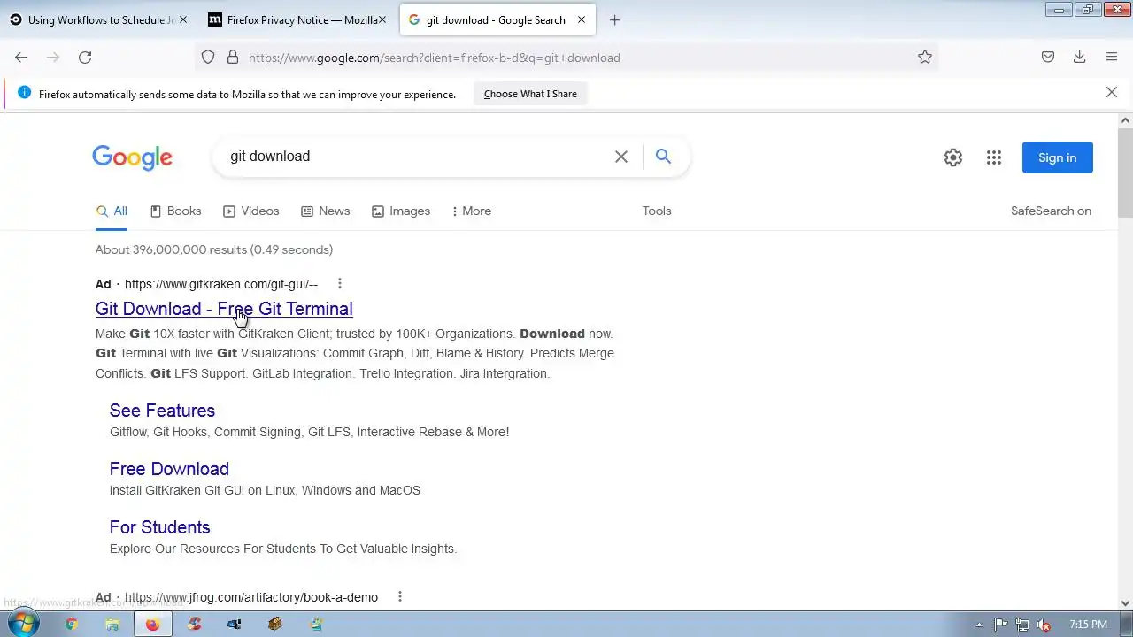Screen dimensions: 1133x637
Task: Open the Free Download sitelink
Action: pyautogui.click(x=169, y=469)
